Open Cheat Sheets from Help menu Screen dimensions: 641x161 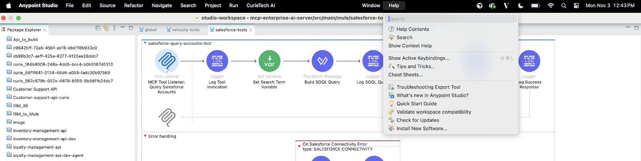405,74
